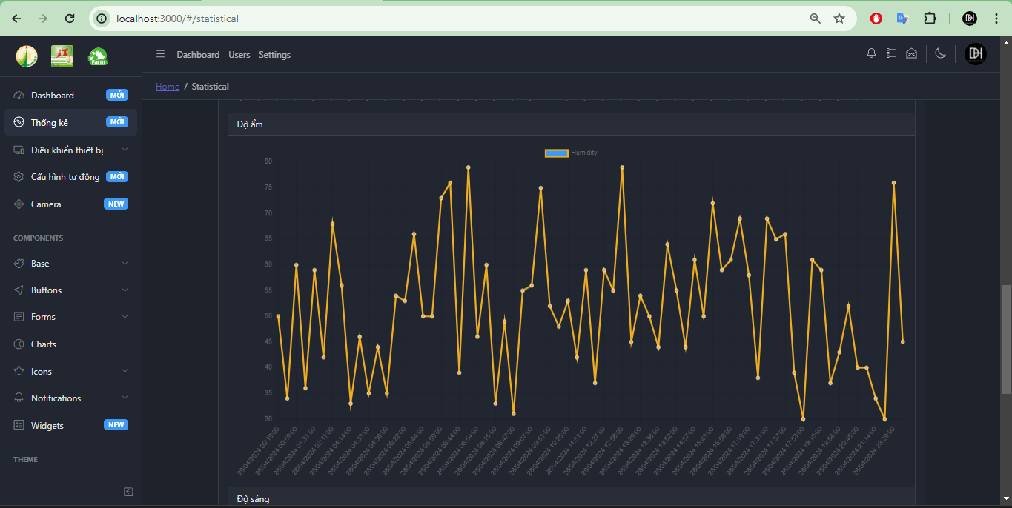The width and height of the screenshot is (1012, 508).
Task: Click the Cấu hình tự động gear icon
Action: click(x=19, y=177)
